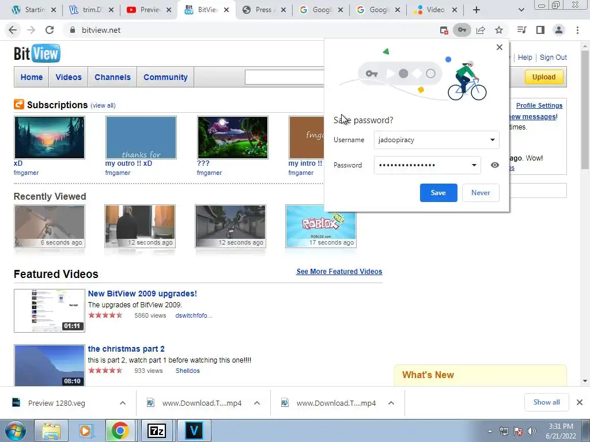Open the blocked pop-up icon in address bar

pos(444,31)
